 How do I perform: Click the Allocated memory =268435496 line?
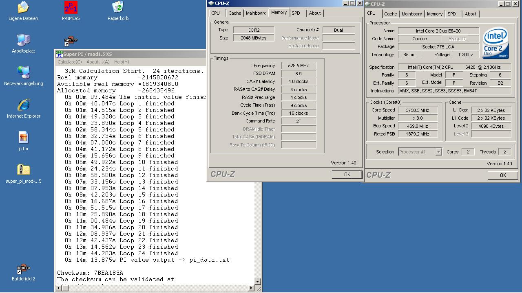[116, 90]
